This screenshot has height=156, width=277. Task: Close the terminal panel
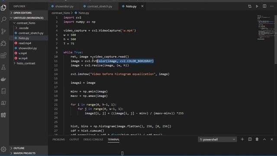272,140
